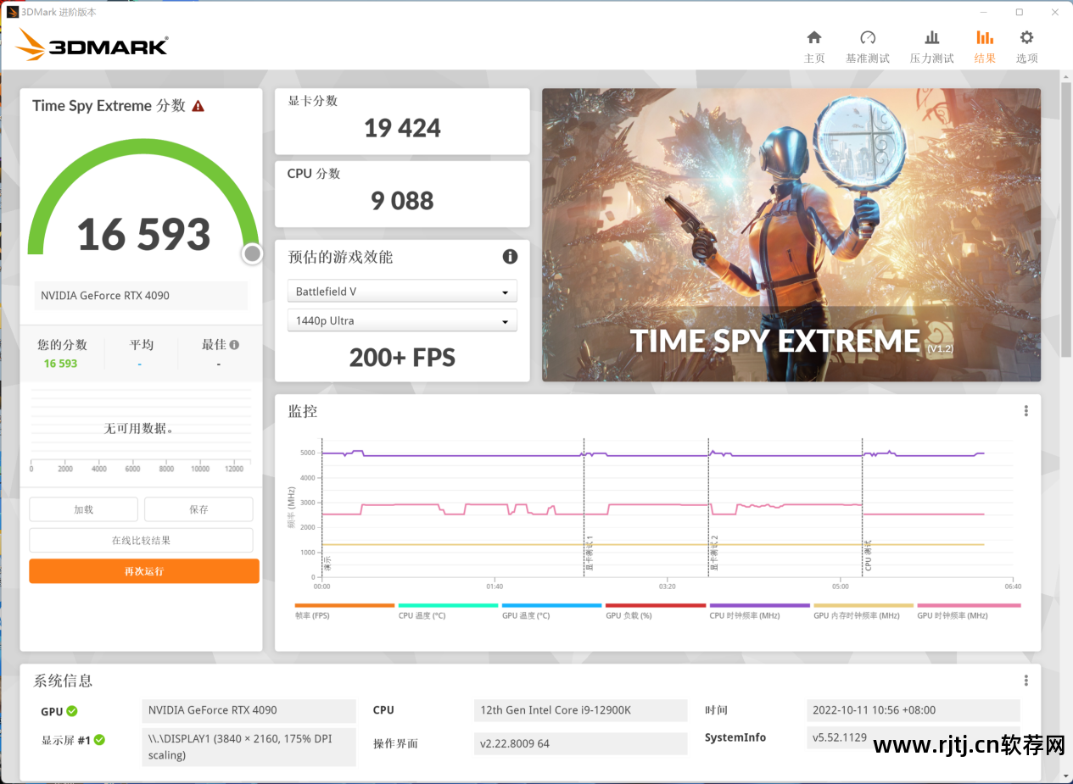Image resolution: width=1073 pixels, height=784 pixels.
Task: Toggle the GPU 温度 legend entry
Action: pyautogui.click(x=551, y=611)
